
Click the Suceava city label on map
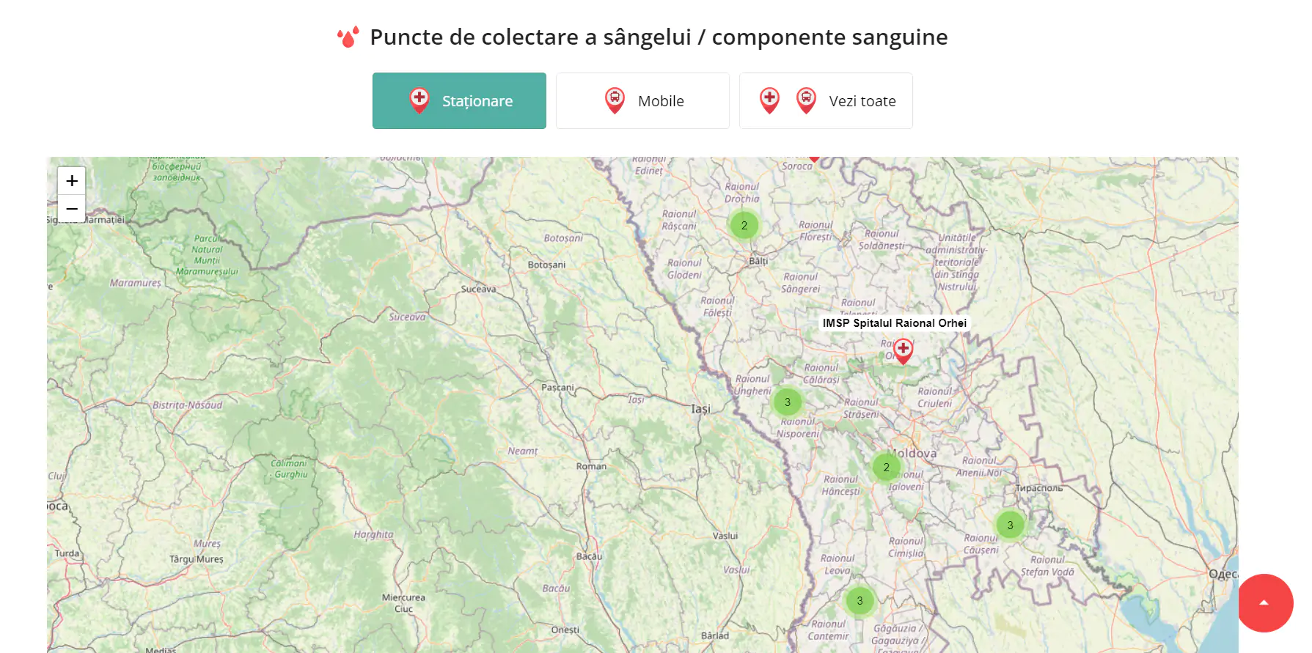(479, 289)
